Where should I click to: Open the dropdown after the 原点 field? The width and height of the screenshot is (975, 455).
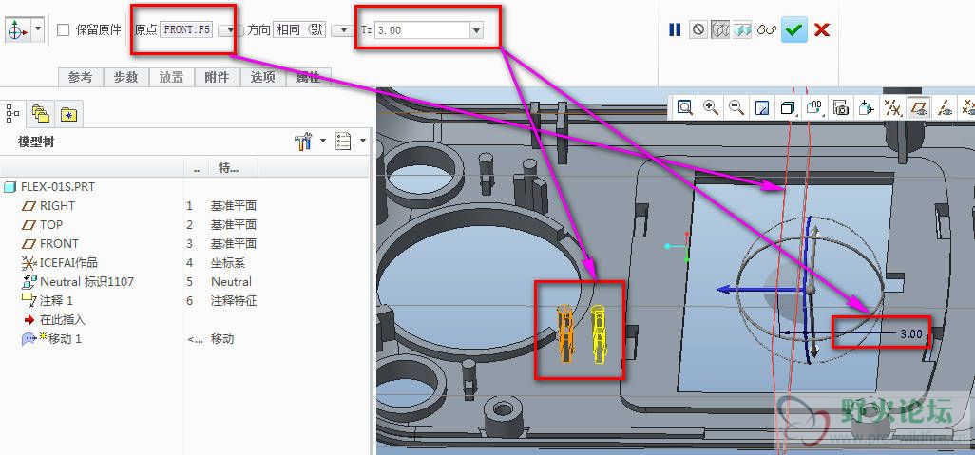(231, 29)
